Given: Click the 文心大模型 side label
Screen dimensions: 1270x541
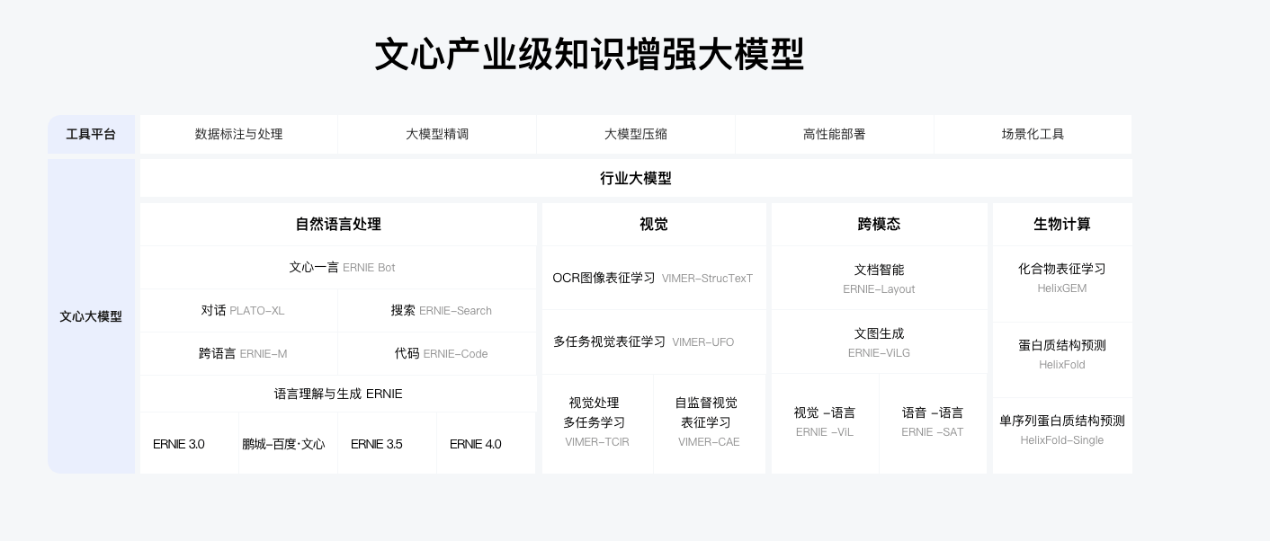Looking at the screenshot, I should pyautogui.click(x=91, y=316).
